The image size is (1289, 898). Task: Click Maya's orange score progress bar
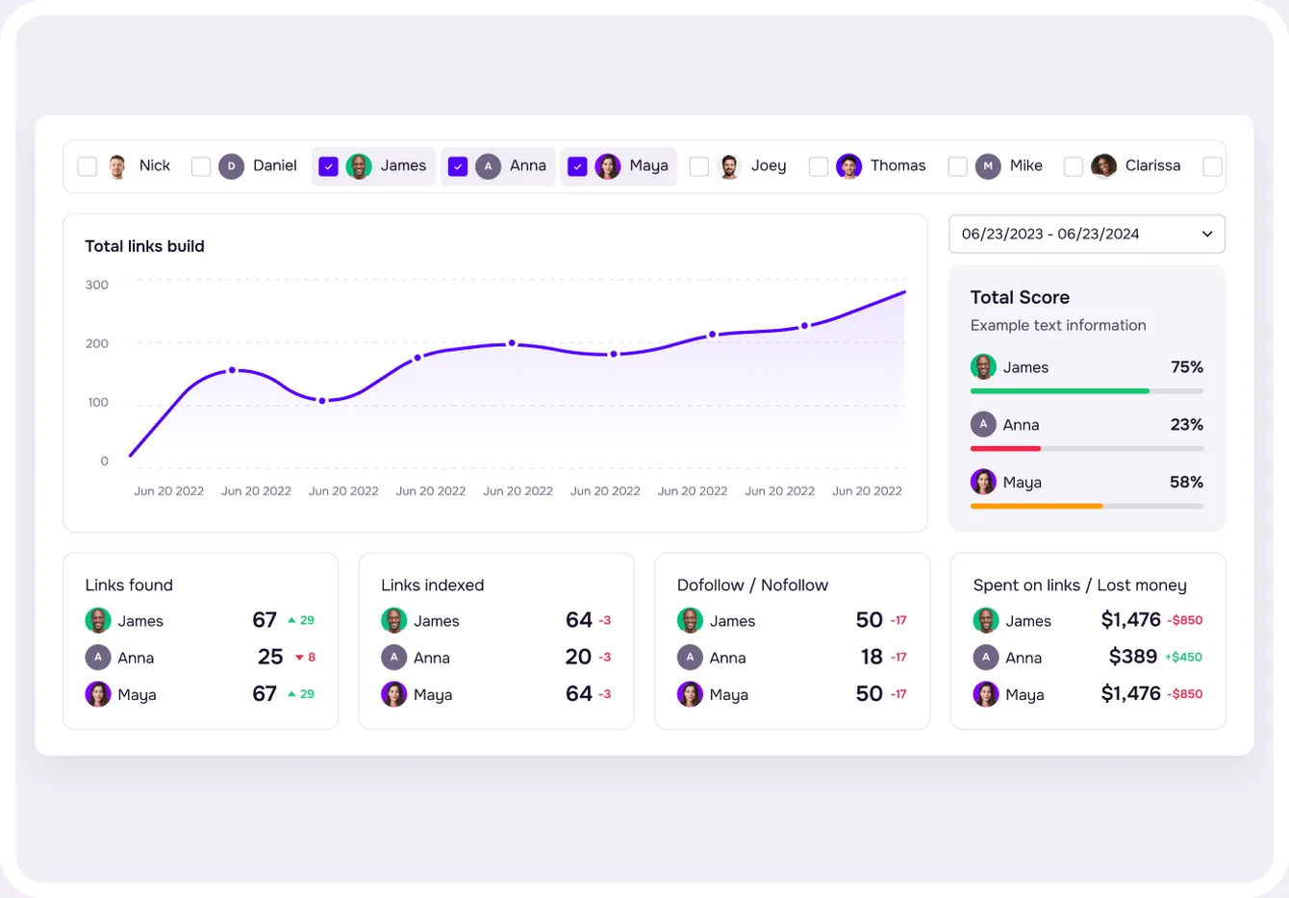click(1037, 507)
